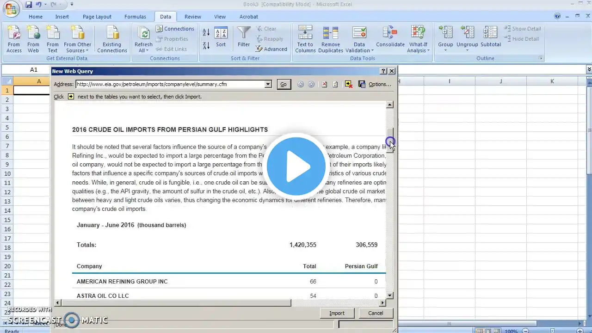592x333 pixels.
Task: Switch to the Review tab
Action: pyautogui.click(x=193, y=17)
